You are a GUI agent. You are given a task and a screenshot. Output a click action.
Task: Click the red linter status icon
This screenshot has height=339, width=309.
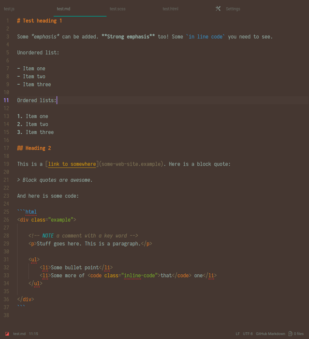[7, 334]
